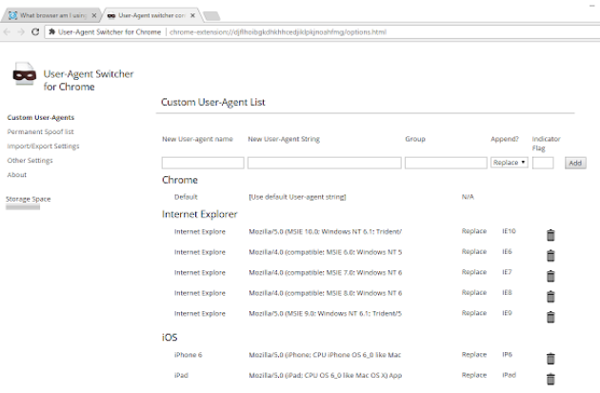This screenshot has width=600, height=393.
Task: Select the User-Agent Switcher options tab
Action: point(151,15)
